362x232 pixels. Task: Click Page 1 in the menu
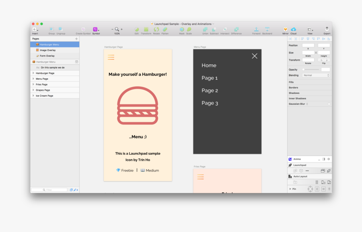(x=210, y=78)
